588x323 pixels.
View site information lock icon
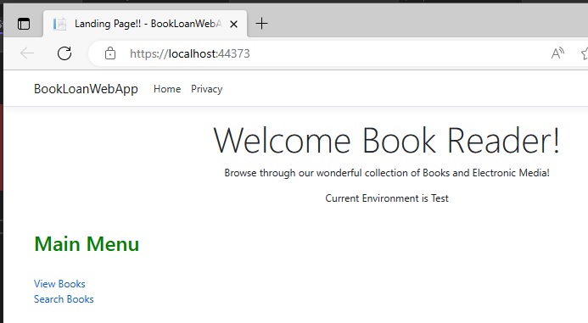tap(110, 53)
